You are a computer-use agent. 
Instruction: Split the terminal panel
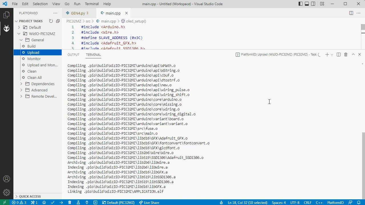[x=338, y=54]
